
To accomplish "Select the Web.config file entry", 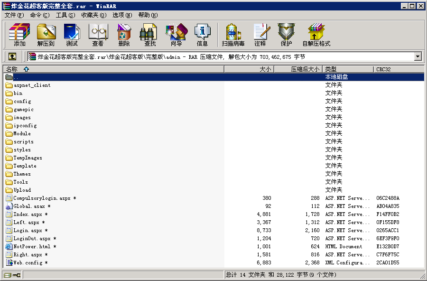I will pyautogui.click(x=28, y=263).
